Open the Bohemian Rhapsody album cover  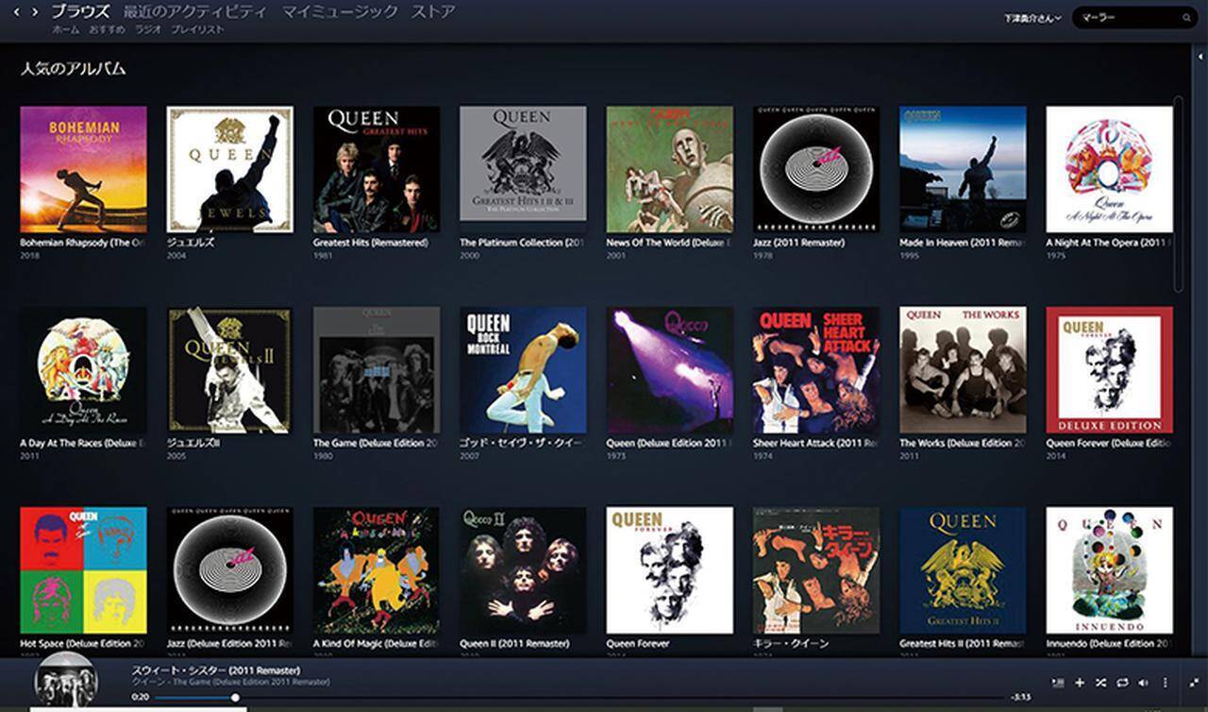pos(83,169)
